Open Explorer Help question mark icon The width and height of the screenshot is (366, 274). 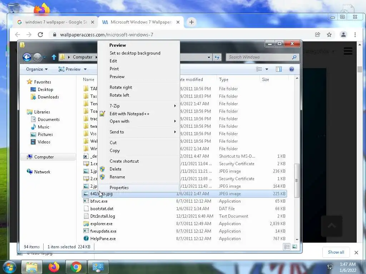[292, 69]
